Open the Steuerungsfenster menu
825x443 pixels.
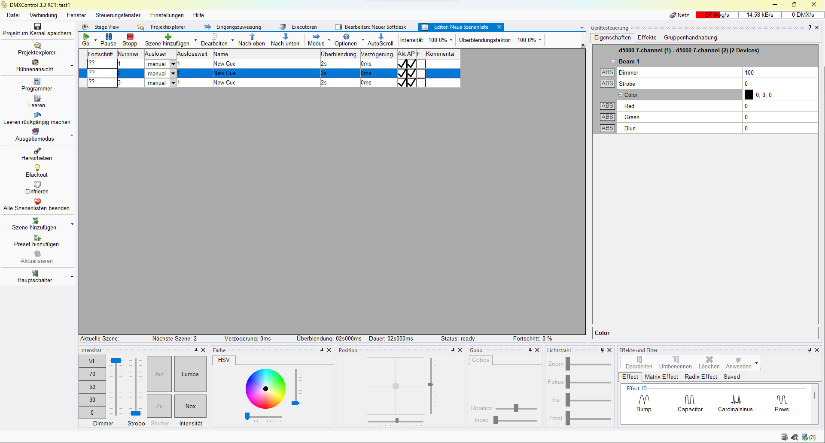tap(118, 15)
